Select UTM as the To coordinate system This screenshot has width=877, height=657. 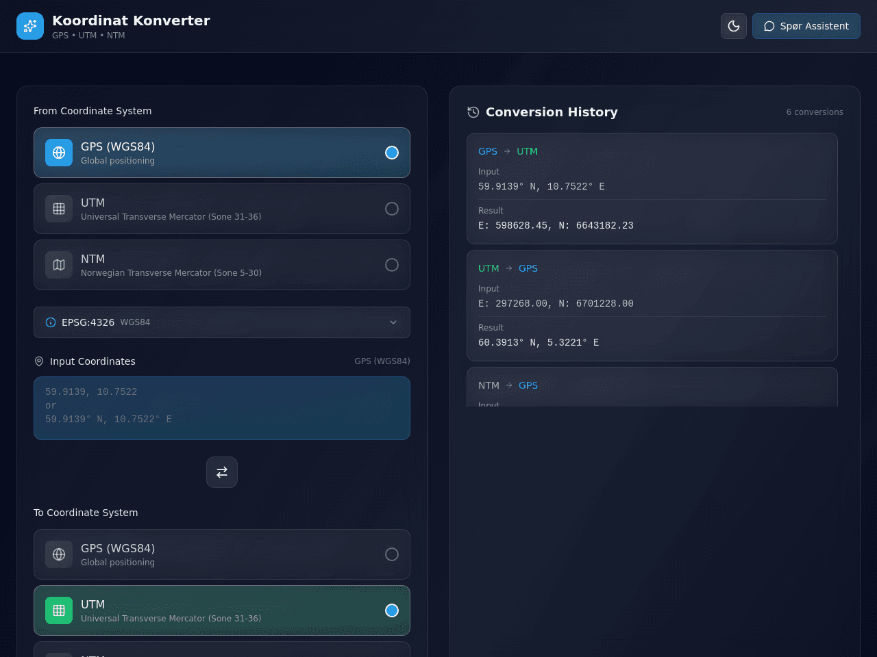pyautogui.click(x=222, y=610)
